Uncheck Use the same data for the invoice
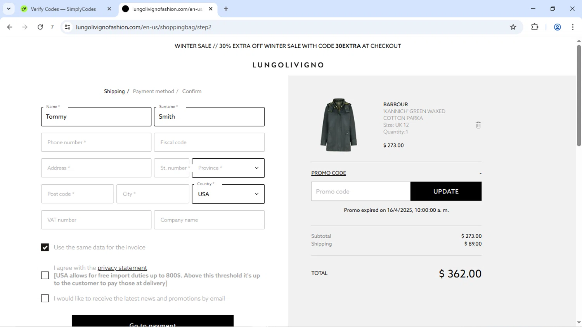The image size is (582, 327). click(45, 247)
